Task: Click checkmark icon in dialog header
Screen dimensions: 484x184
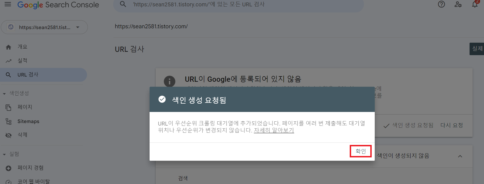Action: tap(162, 99)
